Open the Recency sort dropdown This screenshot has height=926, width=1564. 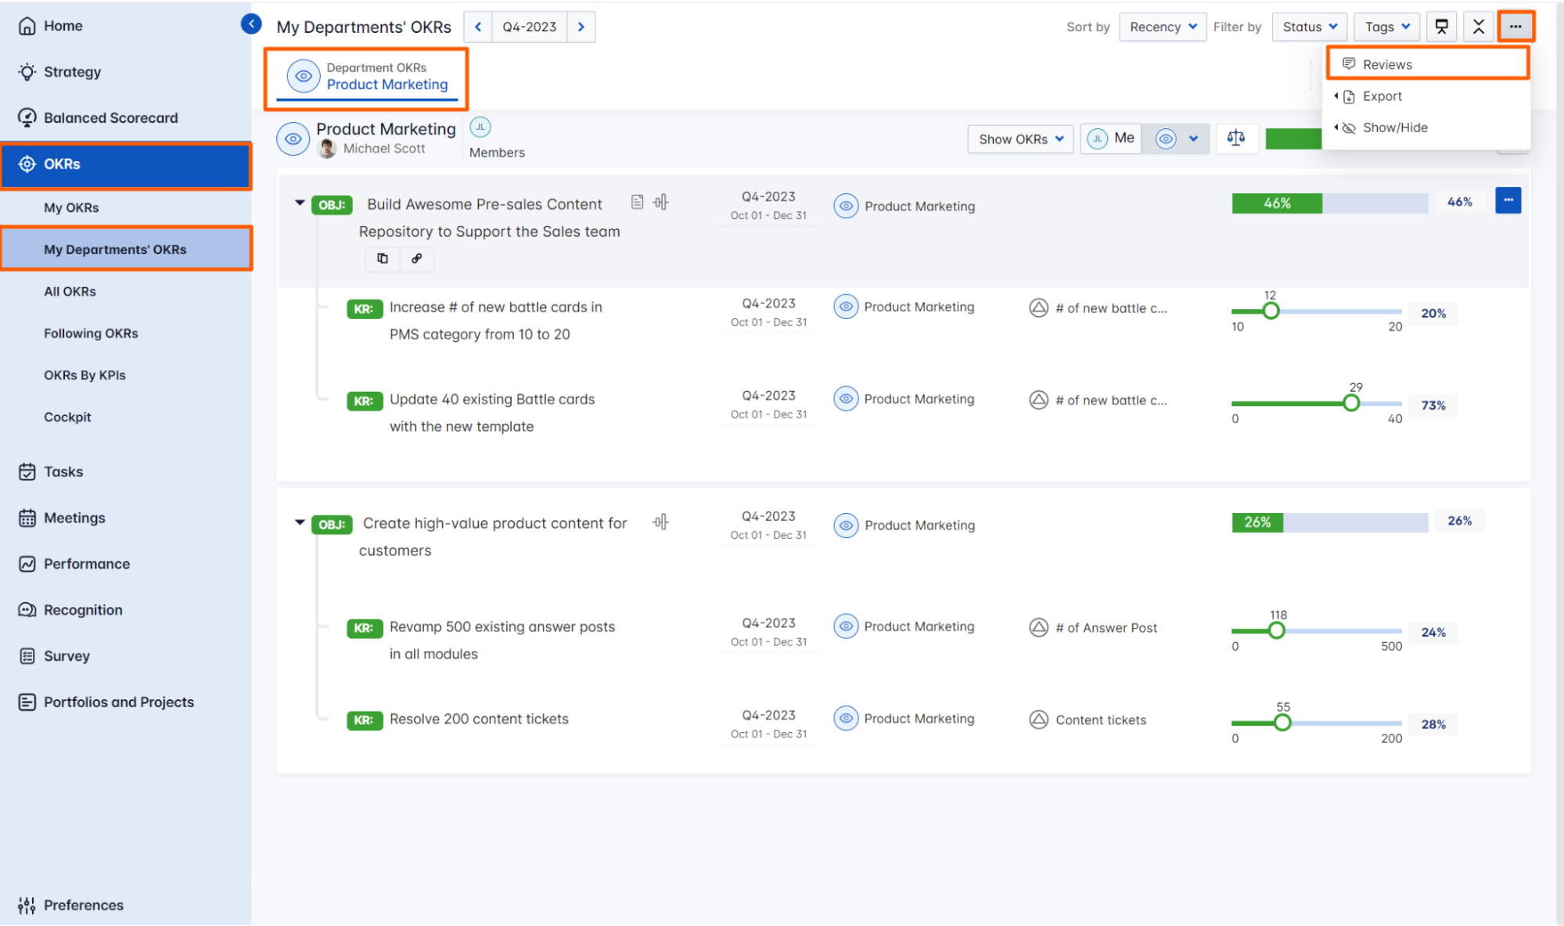coord(1163,27)
